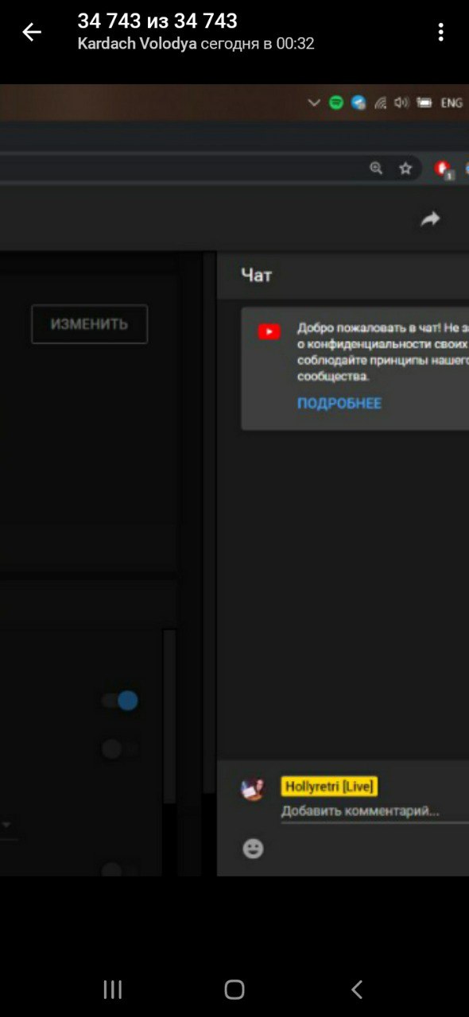This screenshot has height=1017, width=469.
Task: Open the emoji smiley picker
Action: point(253,849)
